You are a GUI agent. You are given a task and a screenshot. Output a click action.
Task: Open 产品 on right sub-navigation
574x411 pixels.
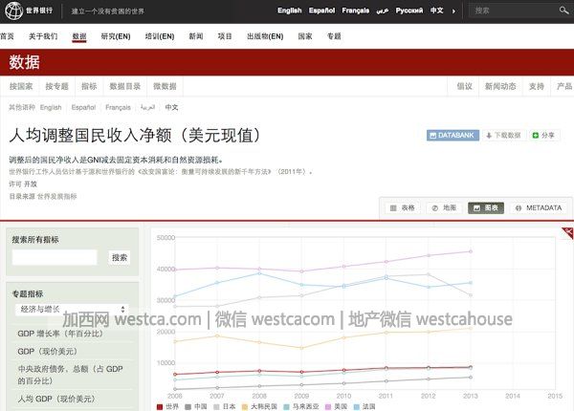(563, 86)
